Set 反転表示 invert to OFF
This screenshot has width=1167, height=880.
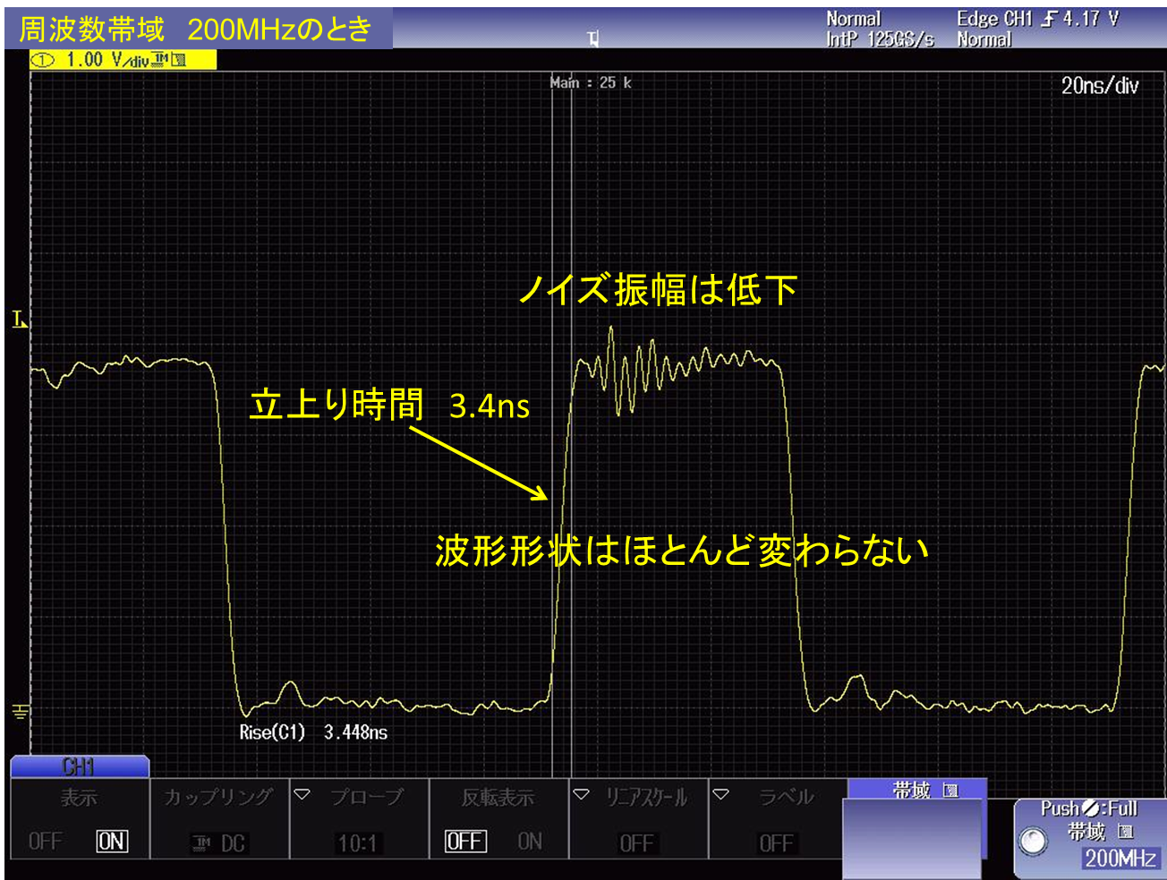point(465,842)
